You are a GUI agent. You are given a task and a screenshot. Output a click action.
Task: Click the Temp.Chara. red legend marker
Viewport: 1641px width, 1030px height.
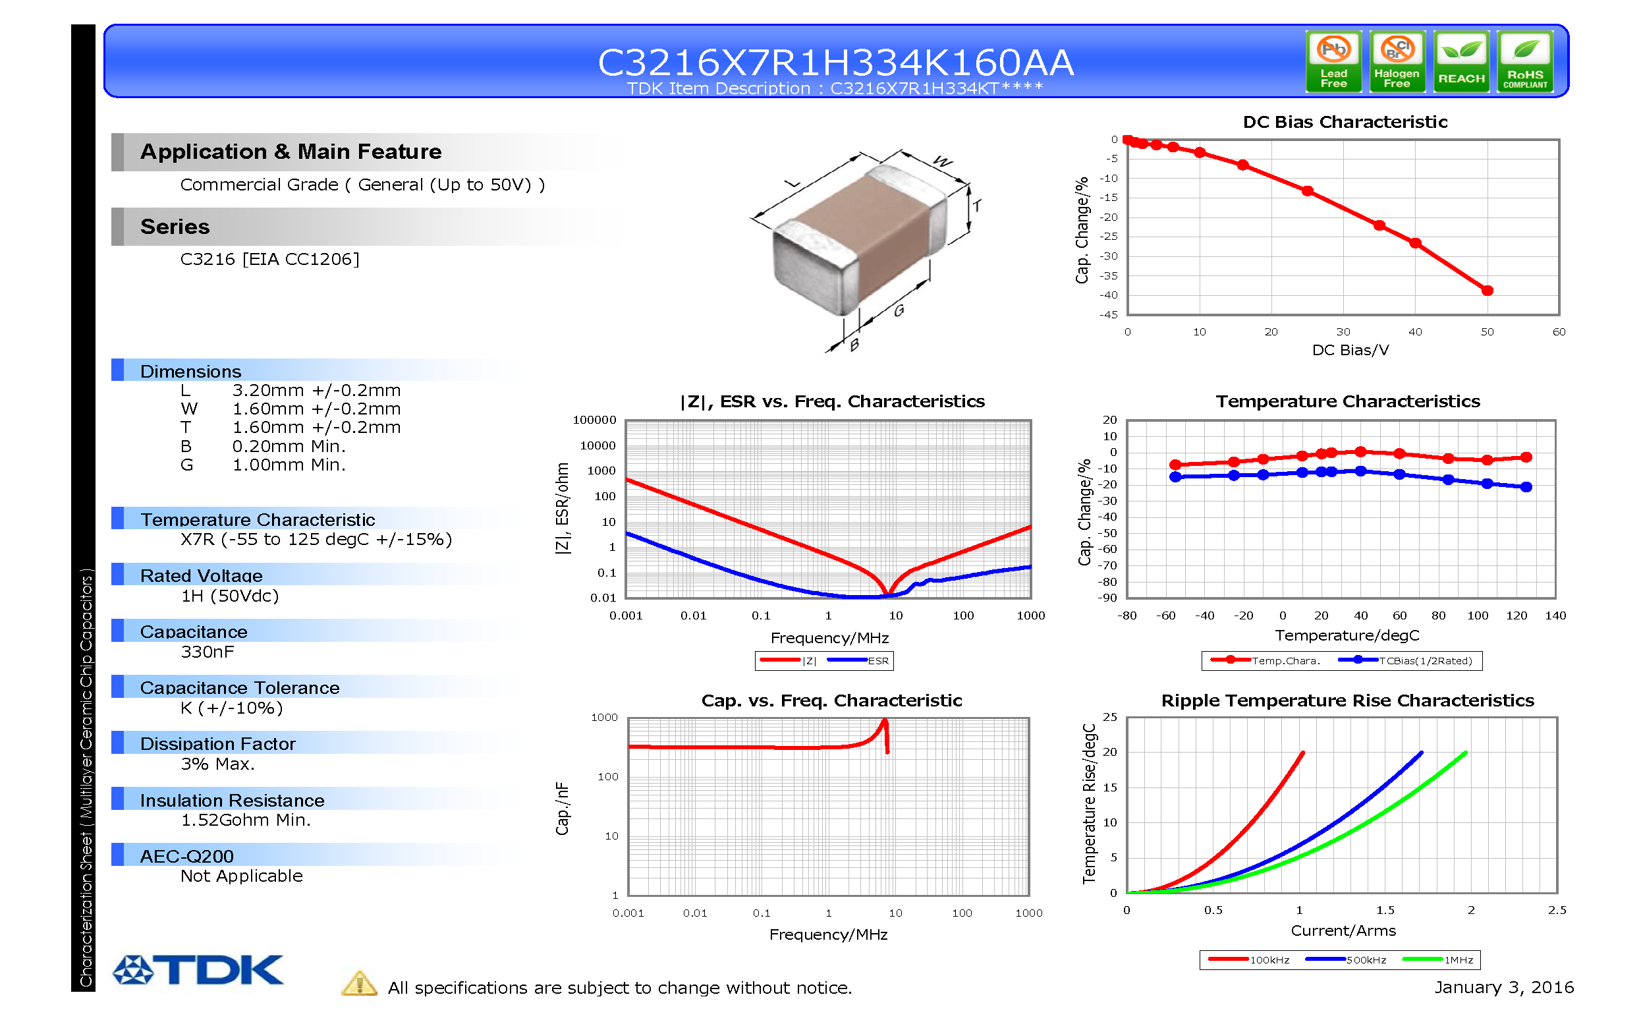click(x=1231, y=660)
